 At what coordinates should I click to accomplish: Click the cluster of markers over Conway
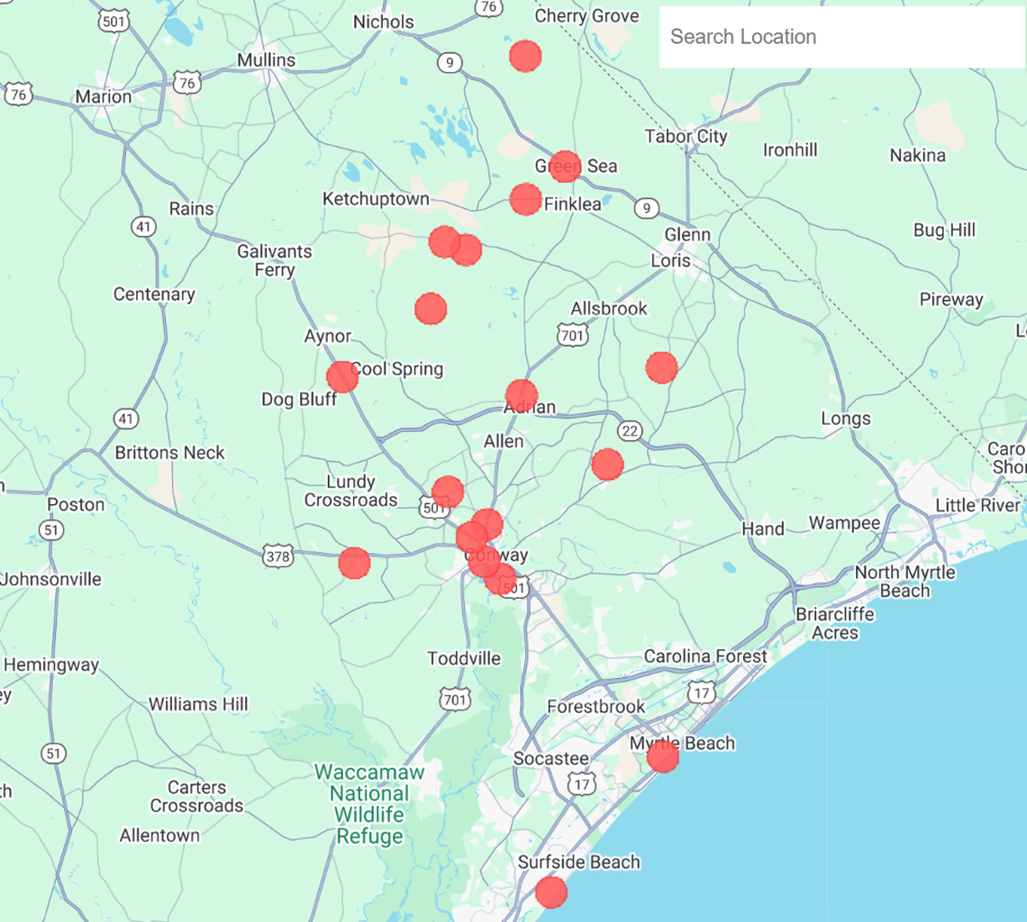coord(479,540)
